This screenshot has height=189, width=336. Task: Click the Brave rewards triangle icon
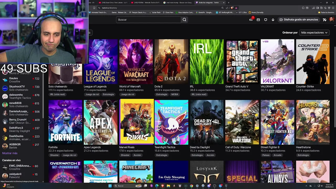[236, 8]
